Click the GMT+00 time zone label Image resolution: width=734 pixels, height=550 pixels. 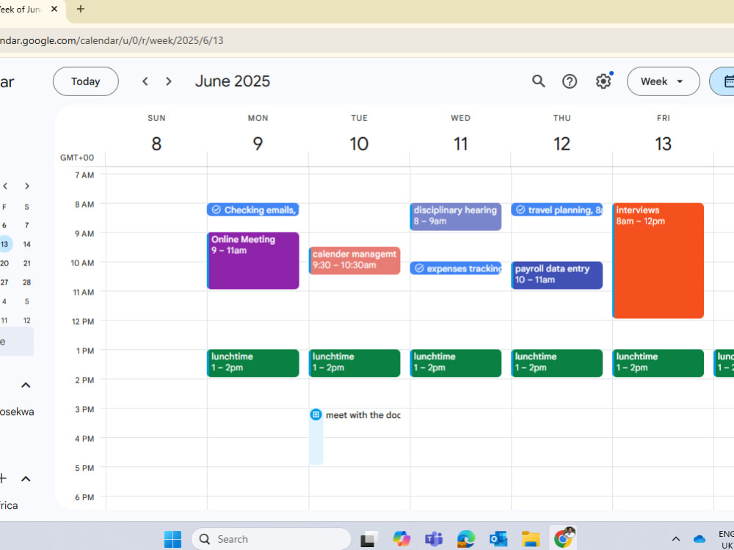77,158
